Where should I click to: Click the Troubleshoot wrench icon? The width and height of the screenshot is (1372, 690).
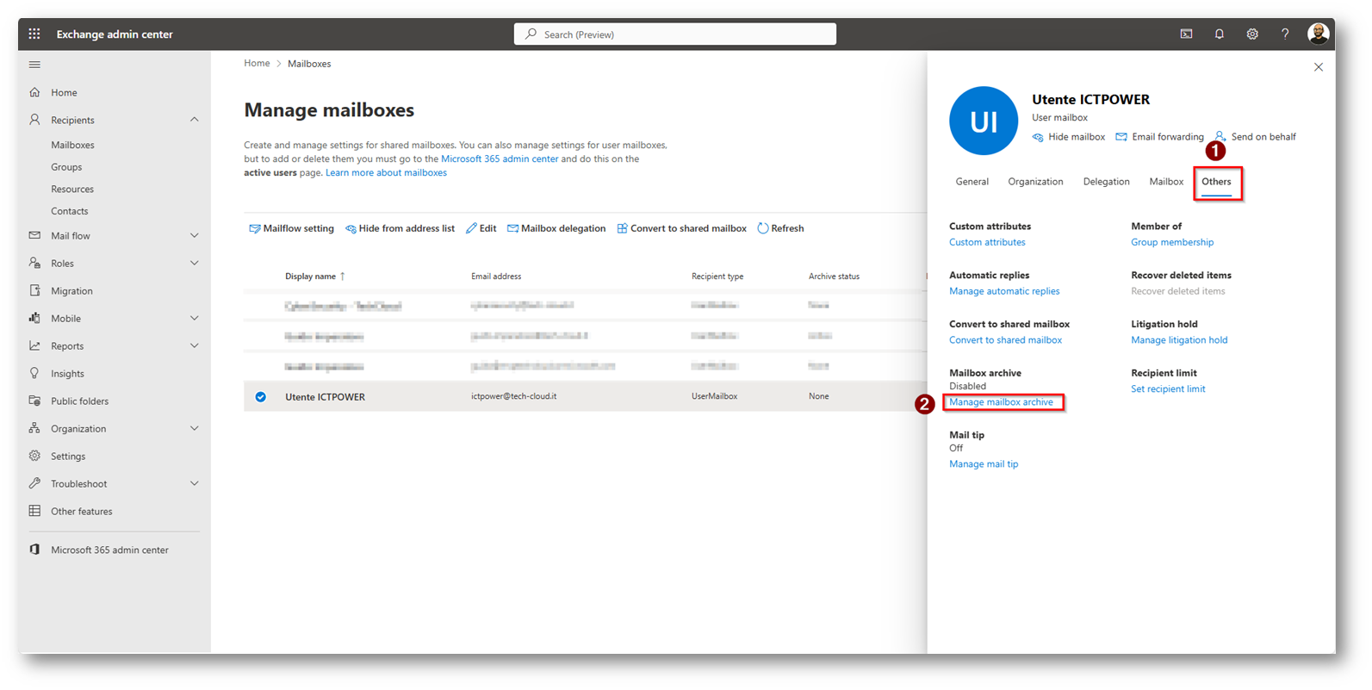pyautogui.click(x=34, y=483)
